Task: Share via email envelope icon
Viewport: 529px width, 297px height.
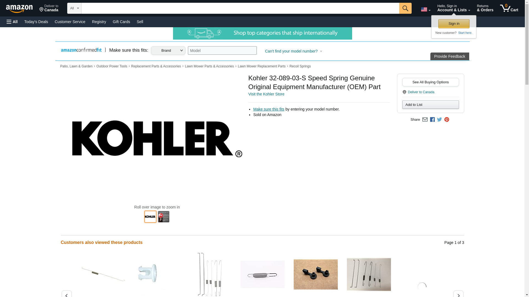Action: 425,120
